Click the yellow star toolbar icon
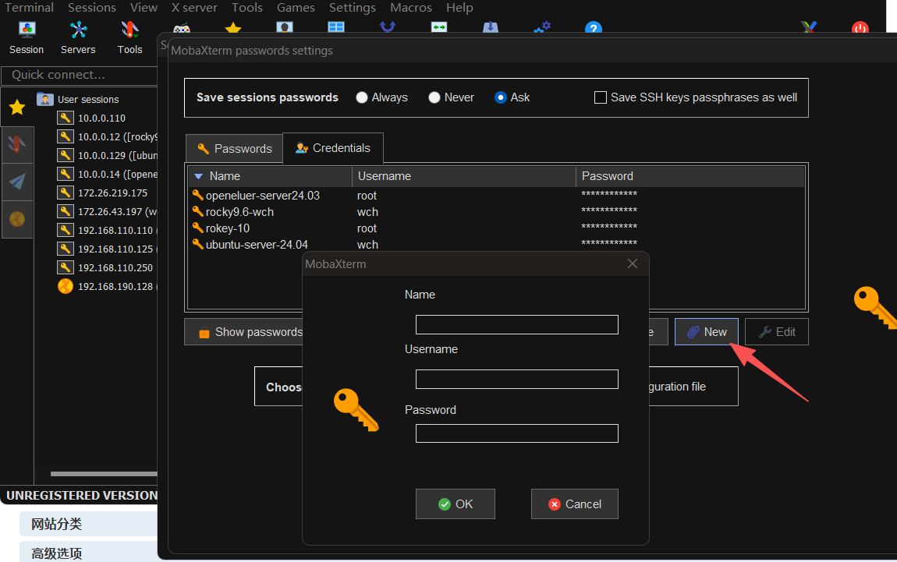 pyautogui.click(x=233, y=28)
